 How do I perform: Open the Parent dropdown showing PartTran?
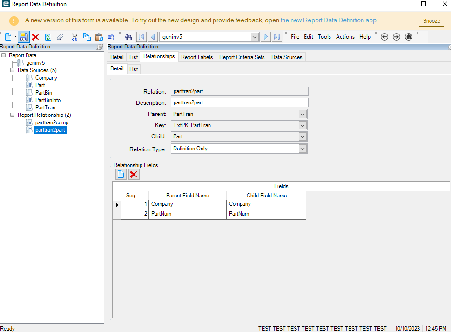coord(303,114)
